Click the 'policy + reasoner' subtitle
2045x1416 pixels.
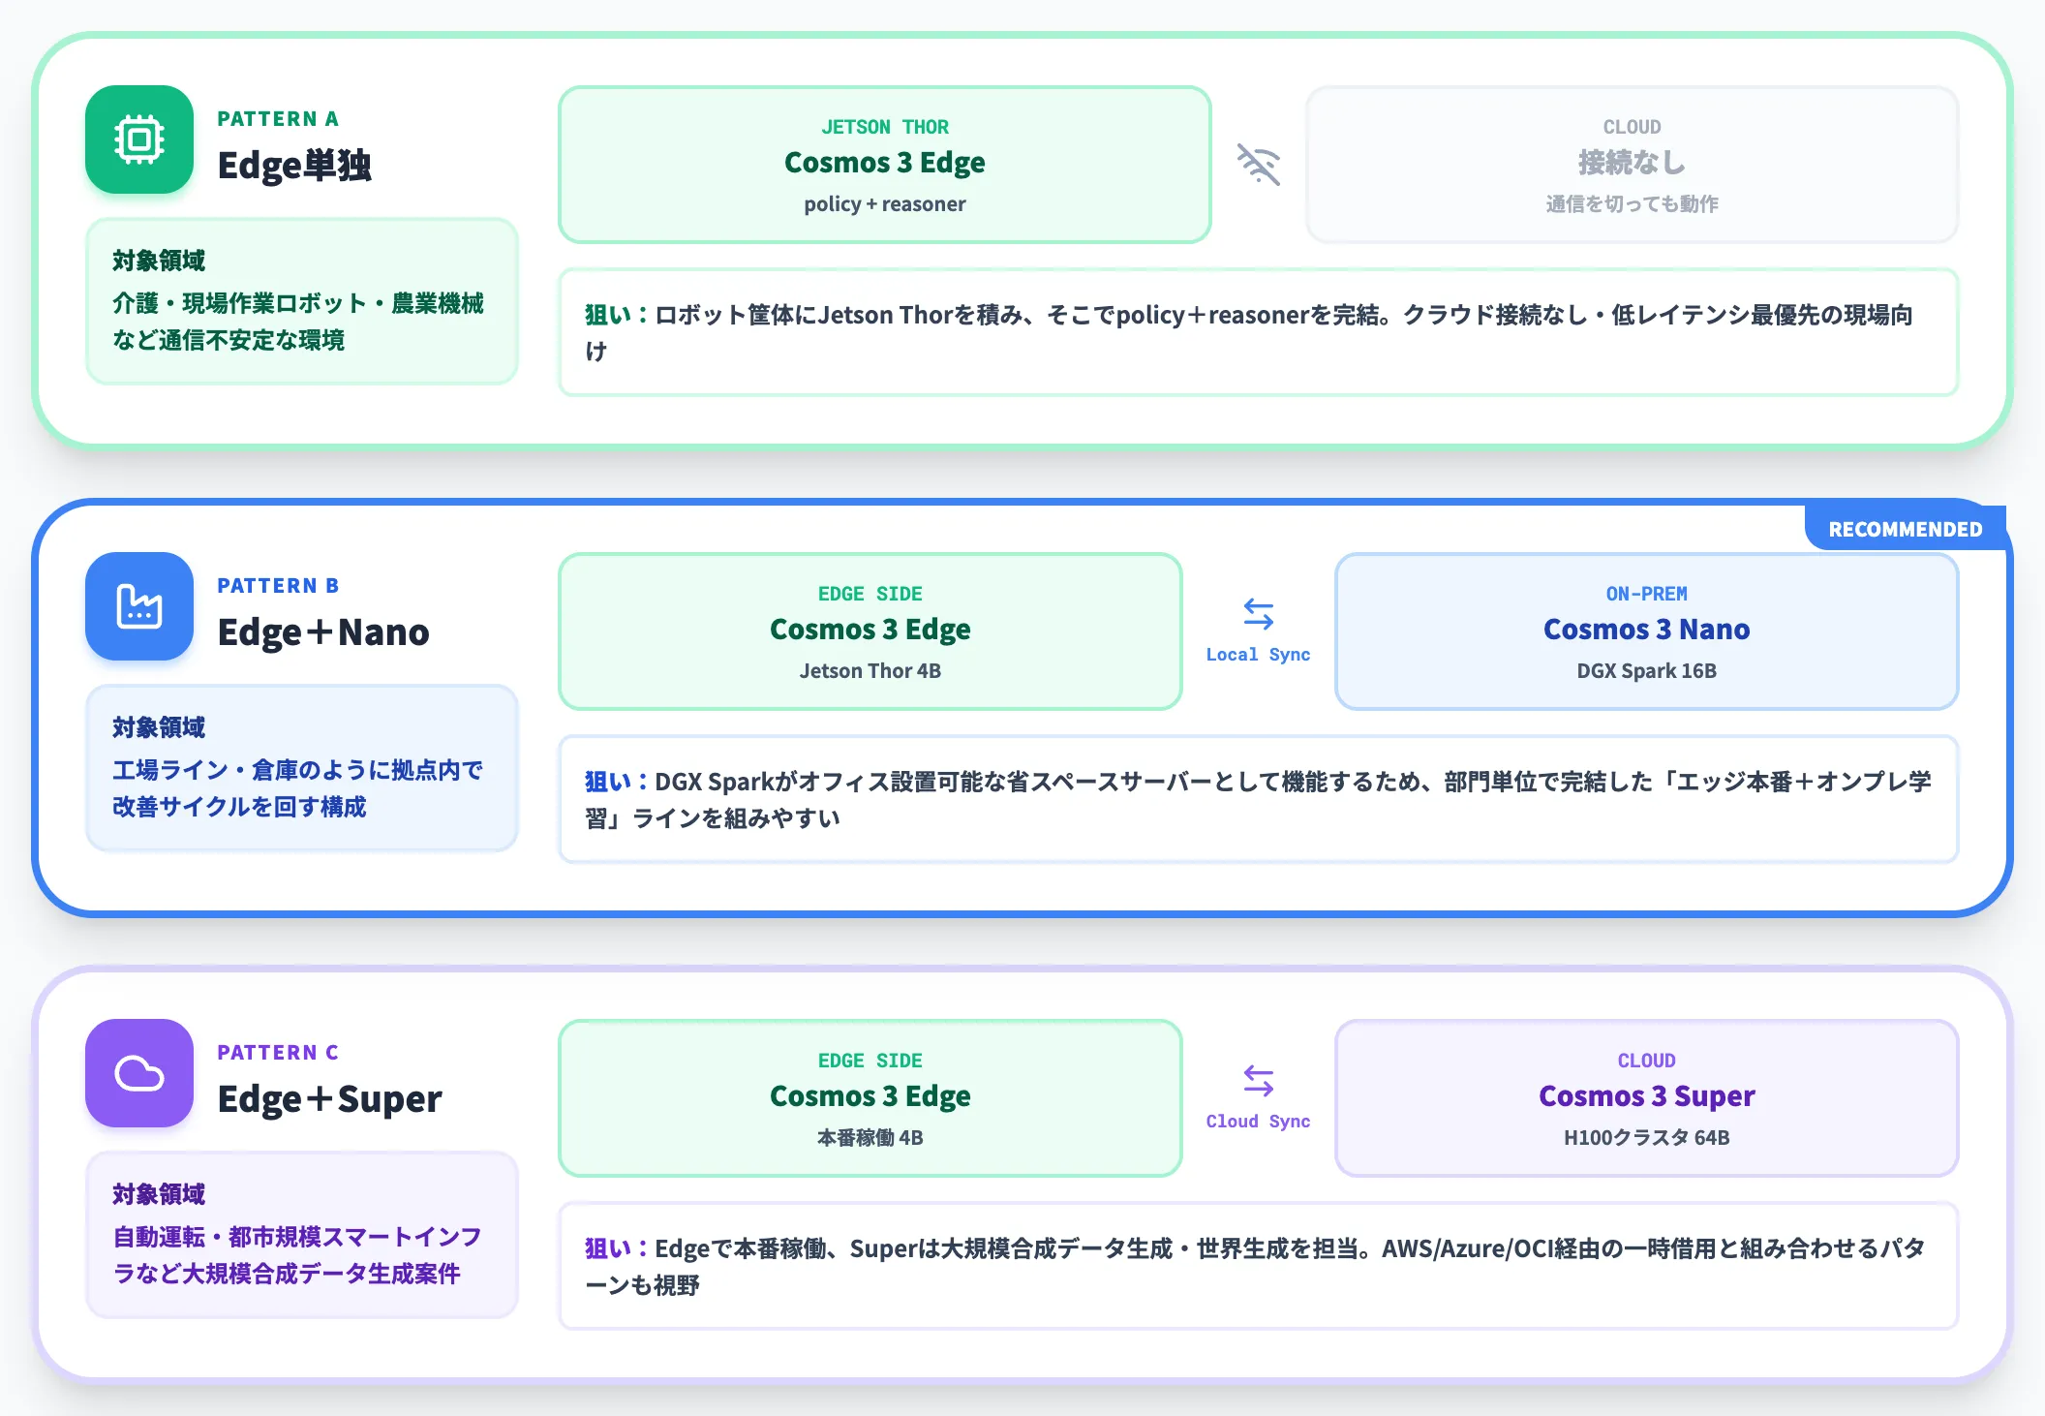click(x=885, y=204)
